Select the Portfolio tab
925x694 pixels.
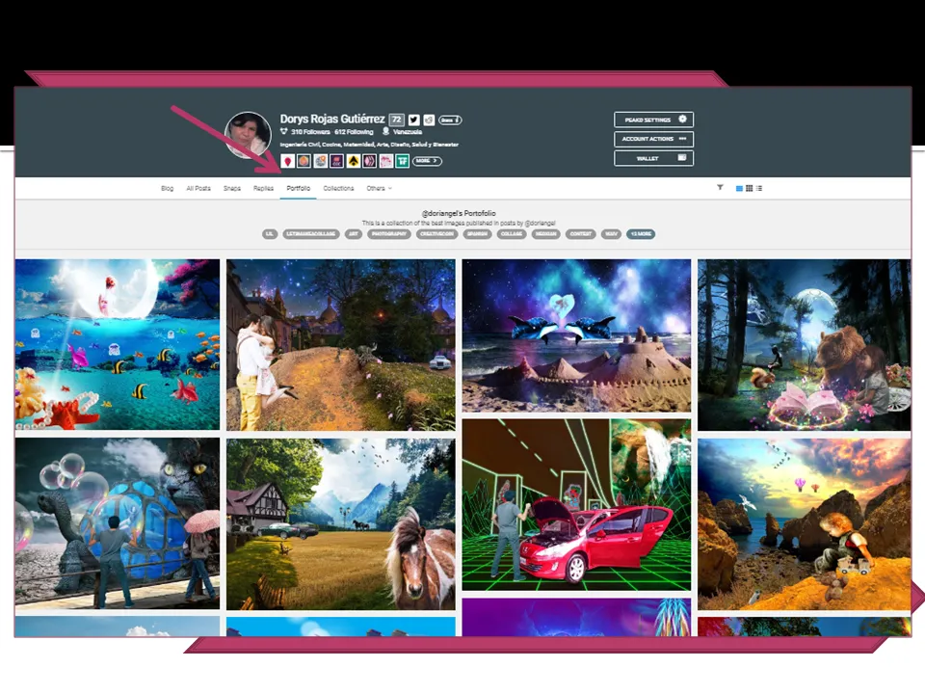pos(299,188)
